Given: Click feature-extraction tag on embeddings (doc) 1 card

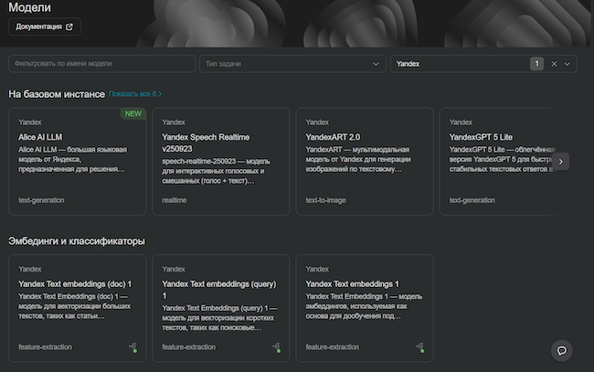Looking at the screenshot, I should pos(45,347).
